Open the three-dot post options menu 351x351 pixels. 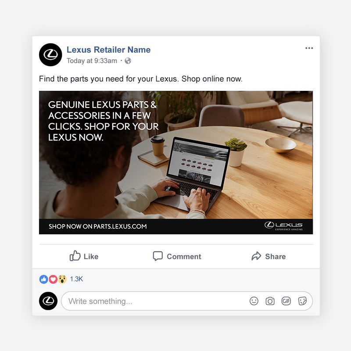309,48
